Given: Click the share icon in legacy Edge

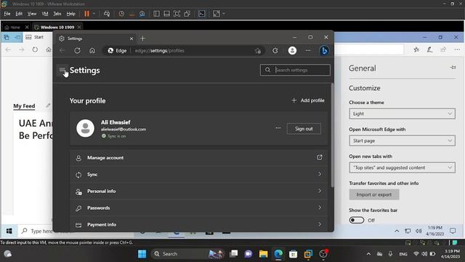Looking at the screenshot, I should tap(443, 49).
